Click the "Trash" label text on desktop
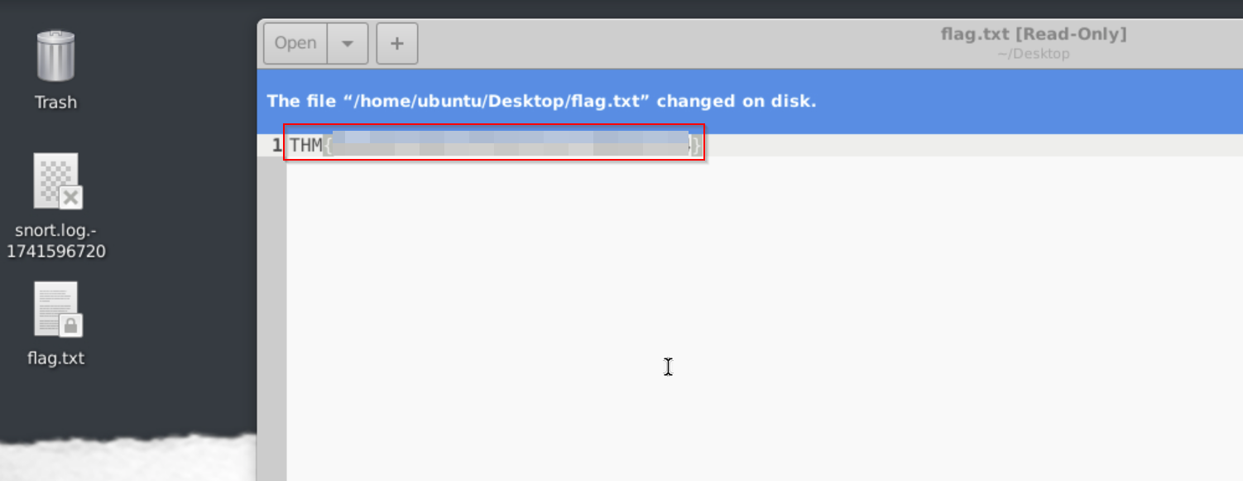The height and width of the screenshot is (481, 1243). pyautogui.click(x=55, y=103)
